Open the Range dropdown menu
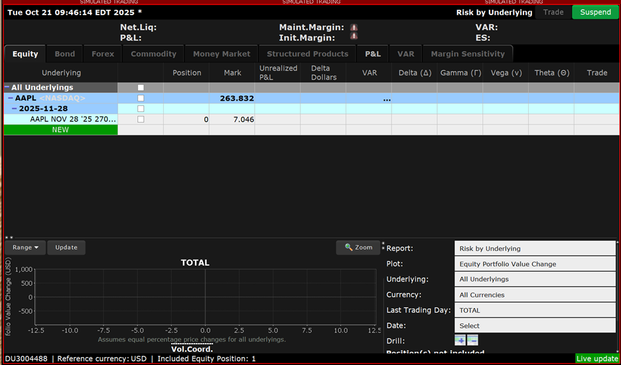This screenshot has height=365, width=621. pos(25,248)
